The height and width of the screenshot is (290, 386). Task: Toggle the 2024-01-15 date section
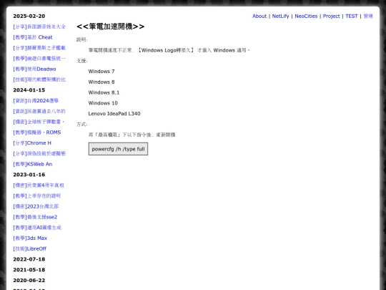coord(29,90)
